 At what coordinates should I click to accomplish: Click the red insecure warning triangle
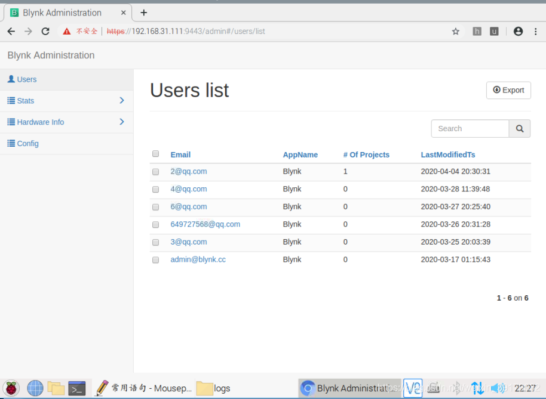pyautogui.click(x=66, y=31)
